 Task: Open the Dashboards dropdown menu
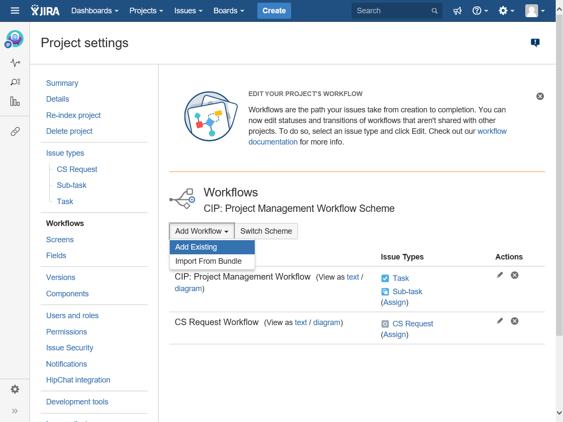click(95, 11)
